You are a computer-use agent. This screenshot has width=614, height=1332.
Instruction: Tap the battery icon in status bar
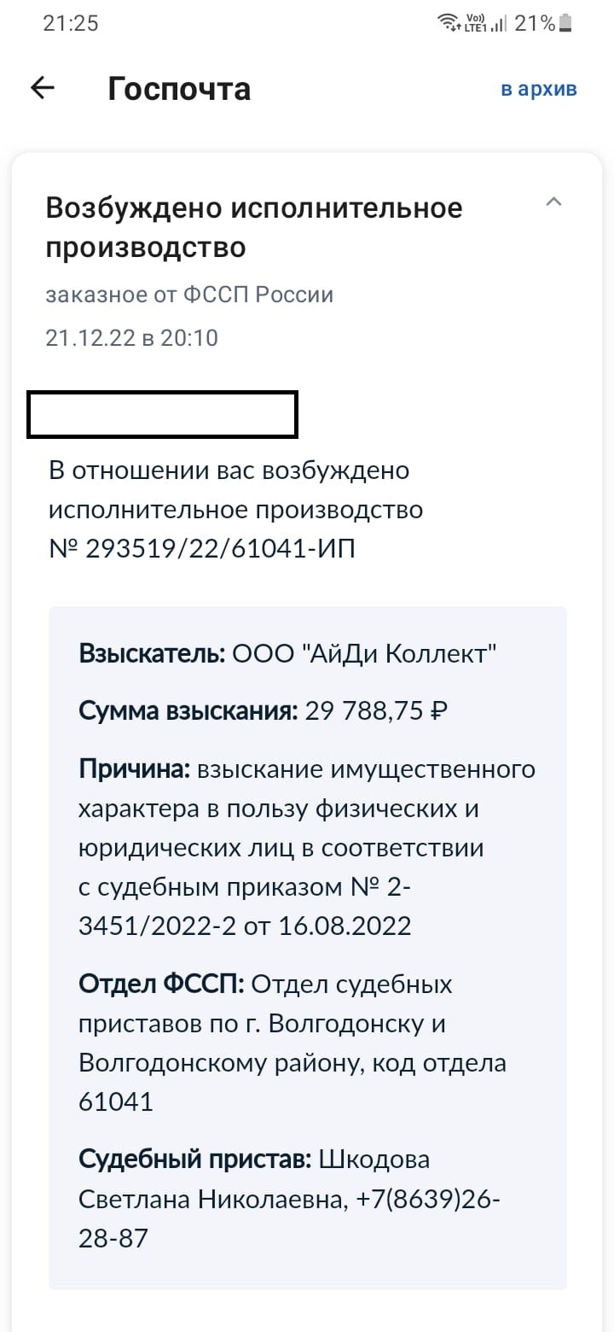click(566, 23)
